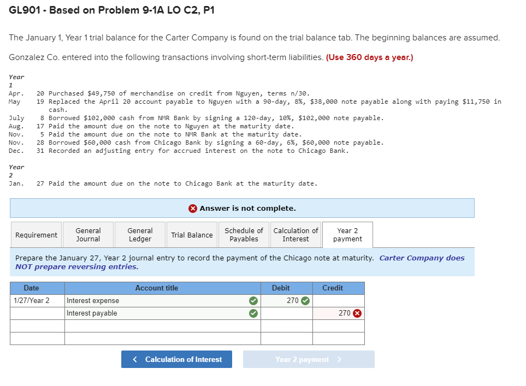The image size is (526, 386).
Task: Select the Interest expense account title cell
Action: (x=163, y=301)
